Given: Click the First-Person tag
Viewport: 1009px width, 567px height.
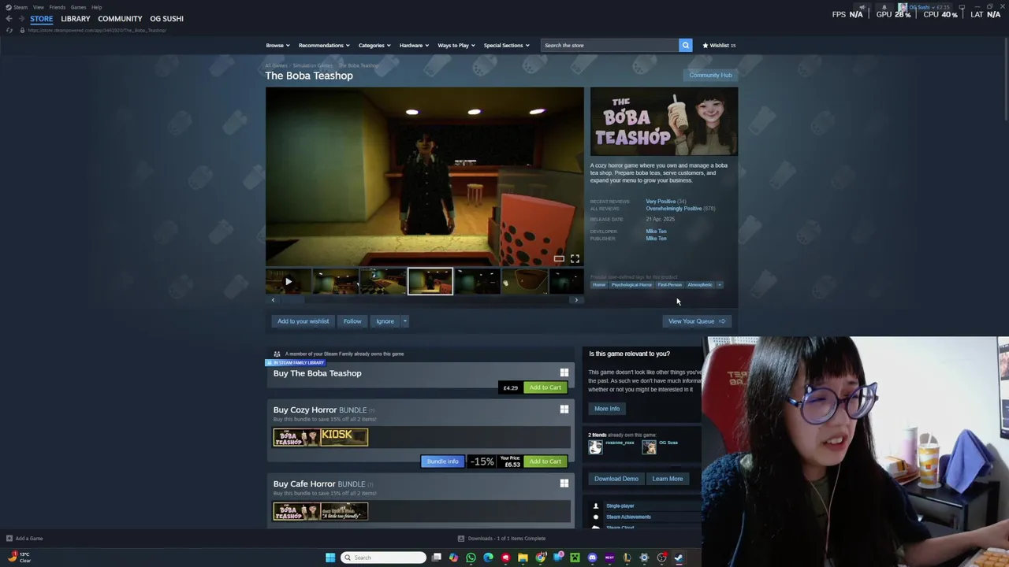Looking at the screenshot, I should (x=669, y=284).
